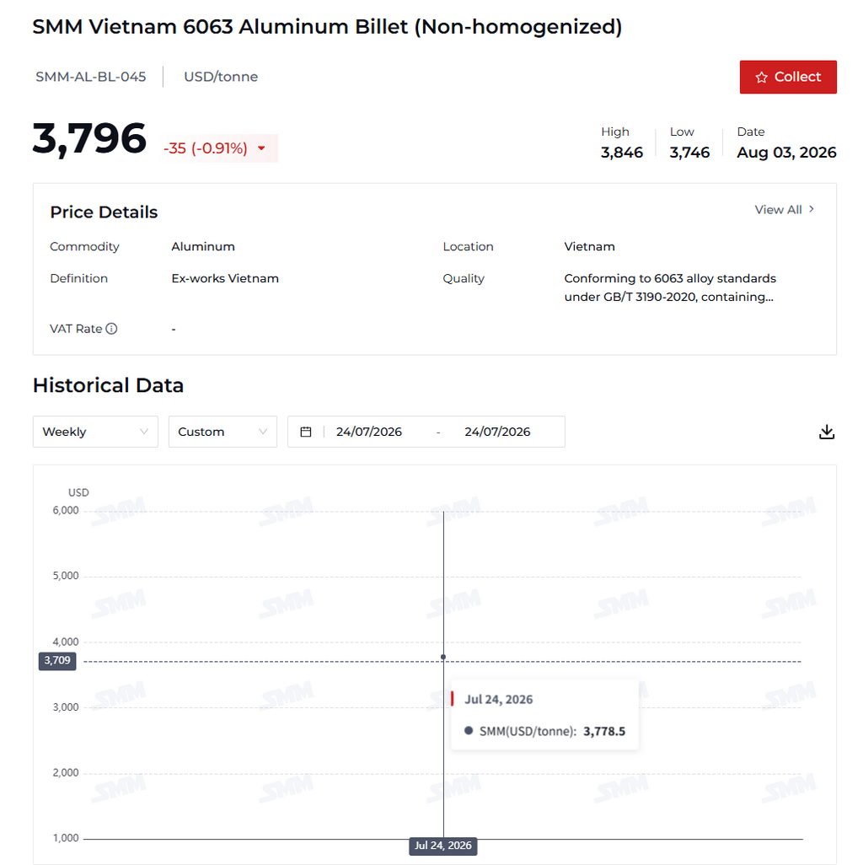Click the chevron arrow next to View All
Screen dimensions: 863x865
[x=811, y=209]
